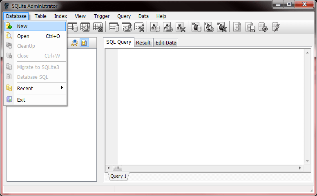317x196 pixels.
Task: Click the Create View toolbar icon
Action: click(155, 27)
